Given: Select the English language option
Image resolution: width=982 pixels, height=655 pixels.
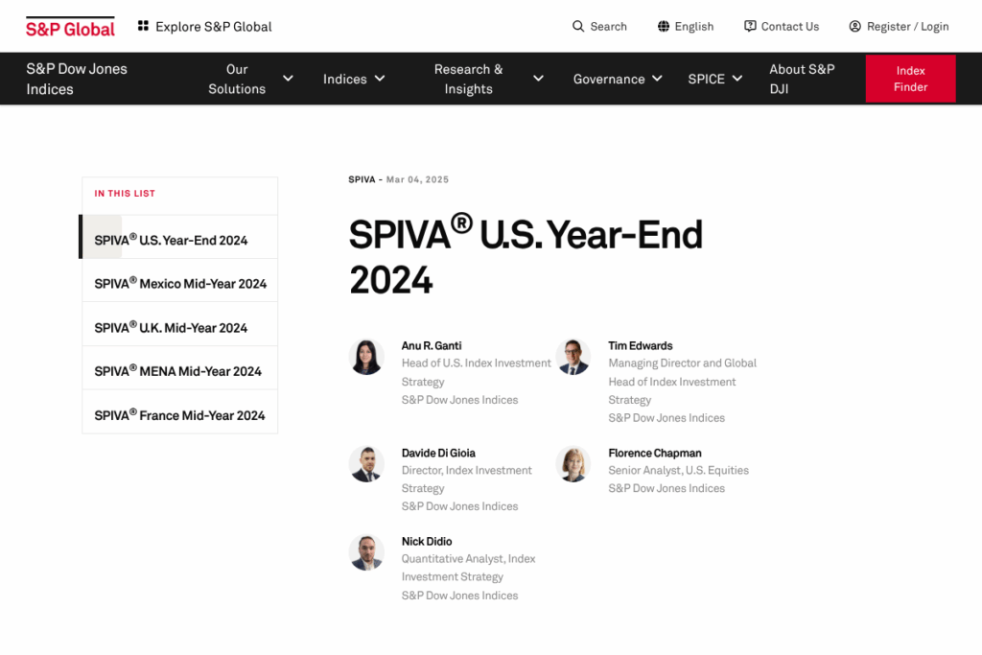Looking at the screenshot, I should tap(694, 26).
